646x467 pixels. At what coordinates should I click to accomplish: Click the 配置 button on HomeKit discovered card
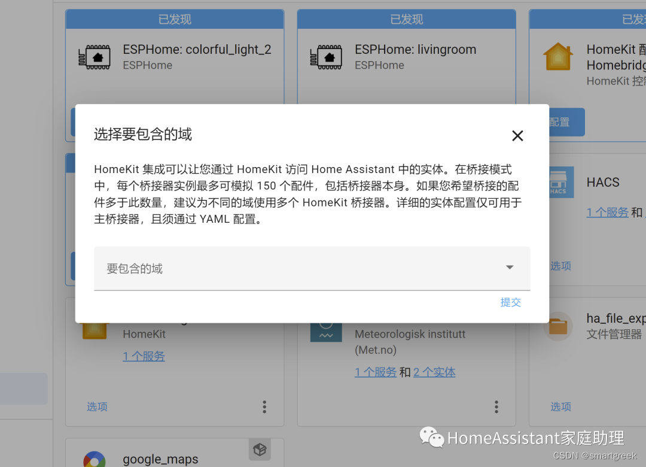(x=566, y=122)
